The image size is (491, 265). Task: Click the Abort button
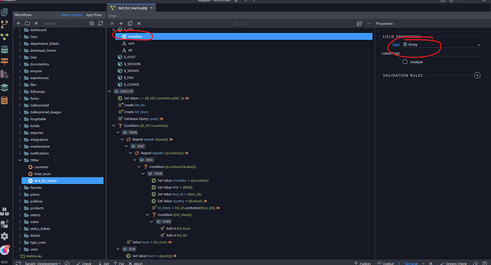[x=136, y=263]
